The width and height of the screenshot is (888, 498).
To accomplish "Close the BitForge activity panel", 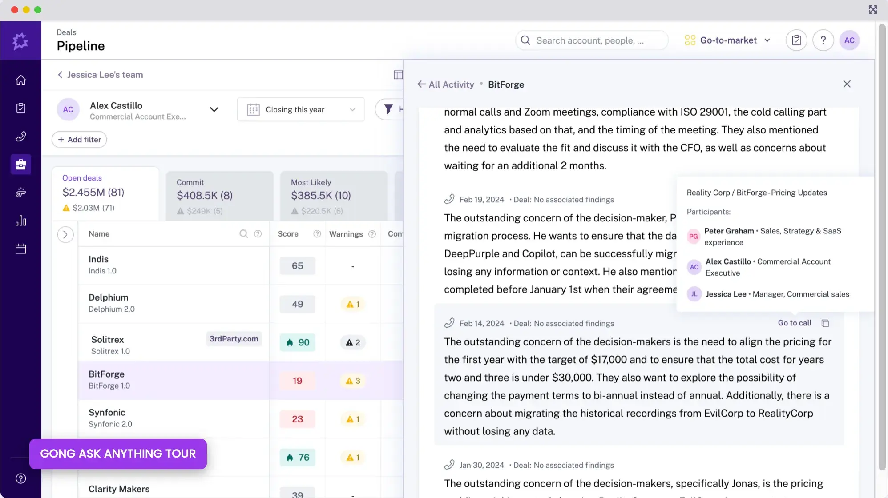I will point(847,84).
